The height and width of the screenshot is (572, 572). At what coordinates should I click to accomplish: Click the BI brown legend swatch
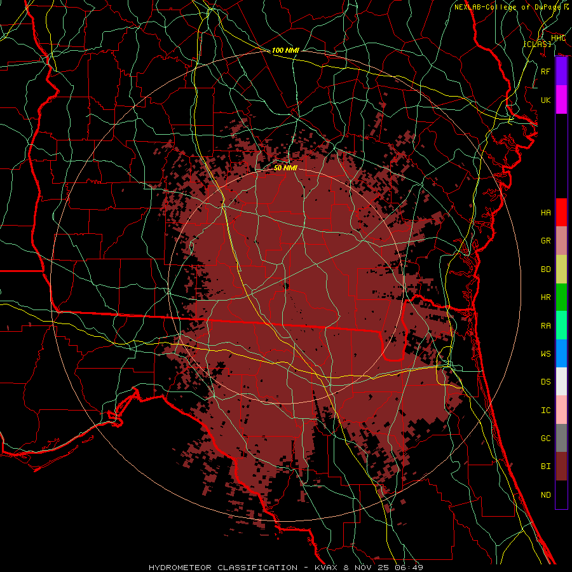pos(561,466)
